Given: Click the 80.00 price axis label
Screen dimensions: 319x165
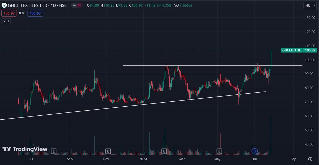Looking at the screenshot, I should pyautogui.click(x=310, y=88).
